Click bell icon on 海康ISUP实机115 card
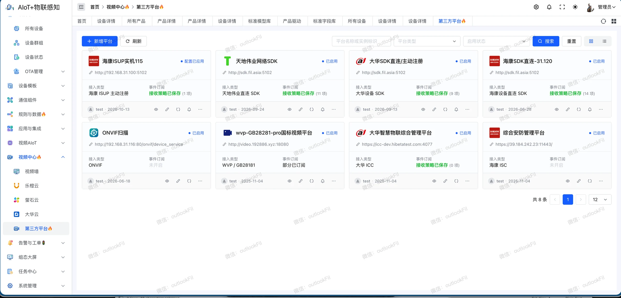Image resolution: width=621 pixels, height=298 pixels. pyautogui.click(x=189, y=109)
